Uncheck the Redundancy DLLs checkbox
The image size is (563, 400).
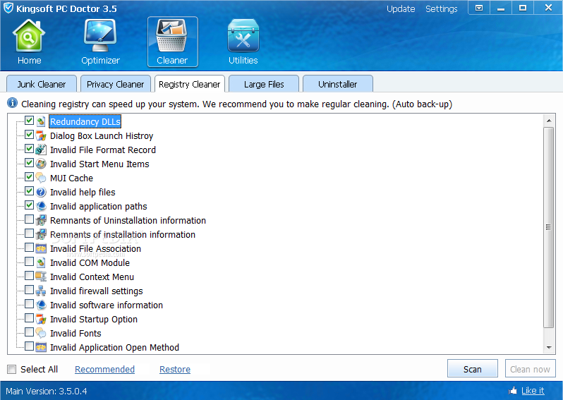tap(29, 121)
